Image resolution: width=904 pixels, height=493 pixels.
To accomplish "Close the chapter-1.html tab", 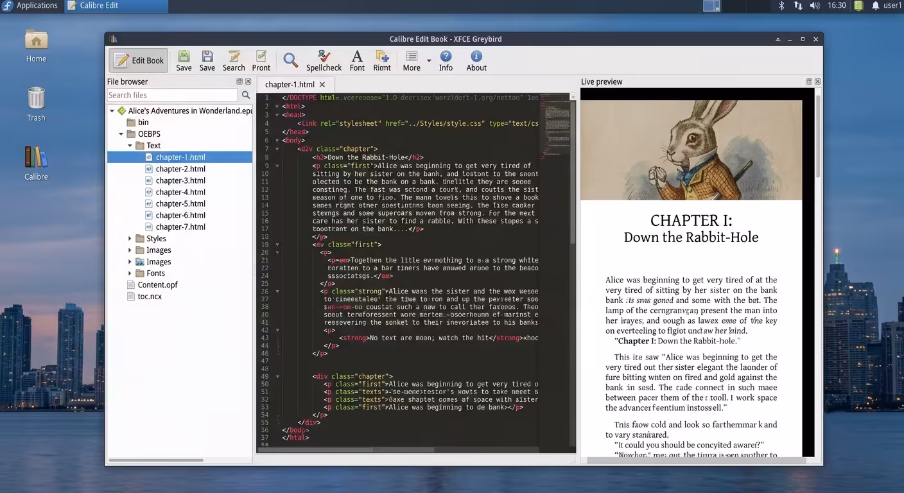I will coord(322,85).
